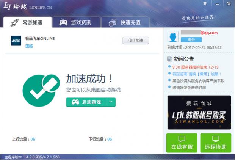Expand the more options beside 启动游戏
235x160 pixels.
click(x=111, y=102)
